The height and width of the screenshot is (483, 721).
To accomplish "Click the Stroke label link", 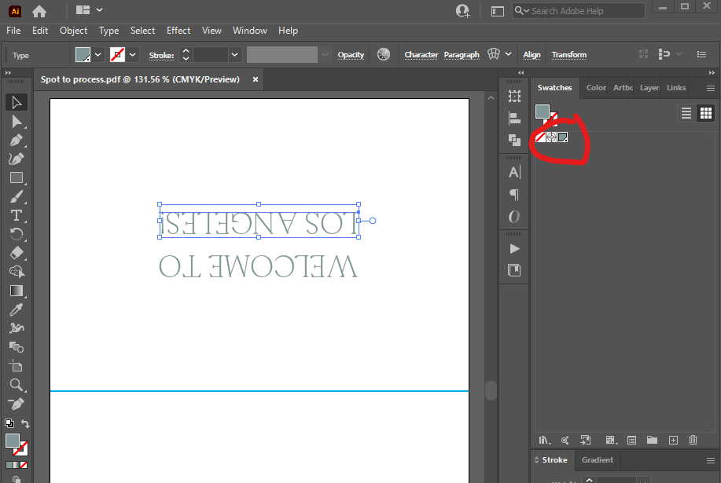I will pos(161,55).
